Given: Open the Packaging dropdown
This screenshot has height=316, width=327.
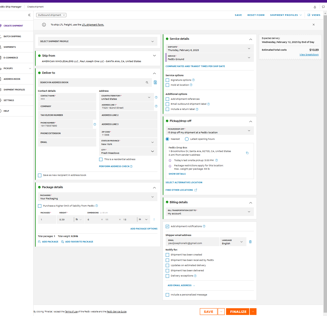Looking at the screenshot, I should pyautogui.click(x=98, y=197).
